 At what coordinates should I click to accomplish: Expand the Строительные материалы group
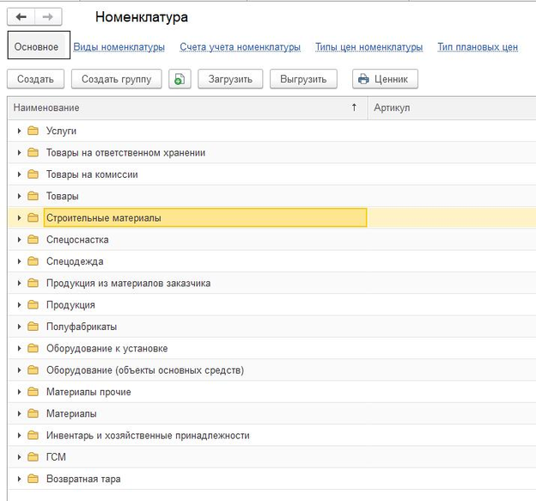[x=19, y=217]
